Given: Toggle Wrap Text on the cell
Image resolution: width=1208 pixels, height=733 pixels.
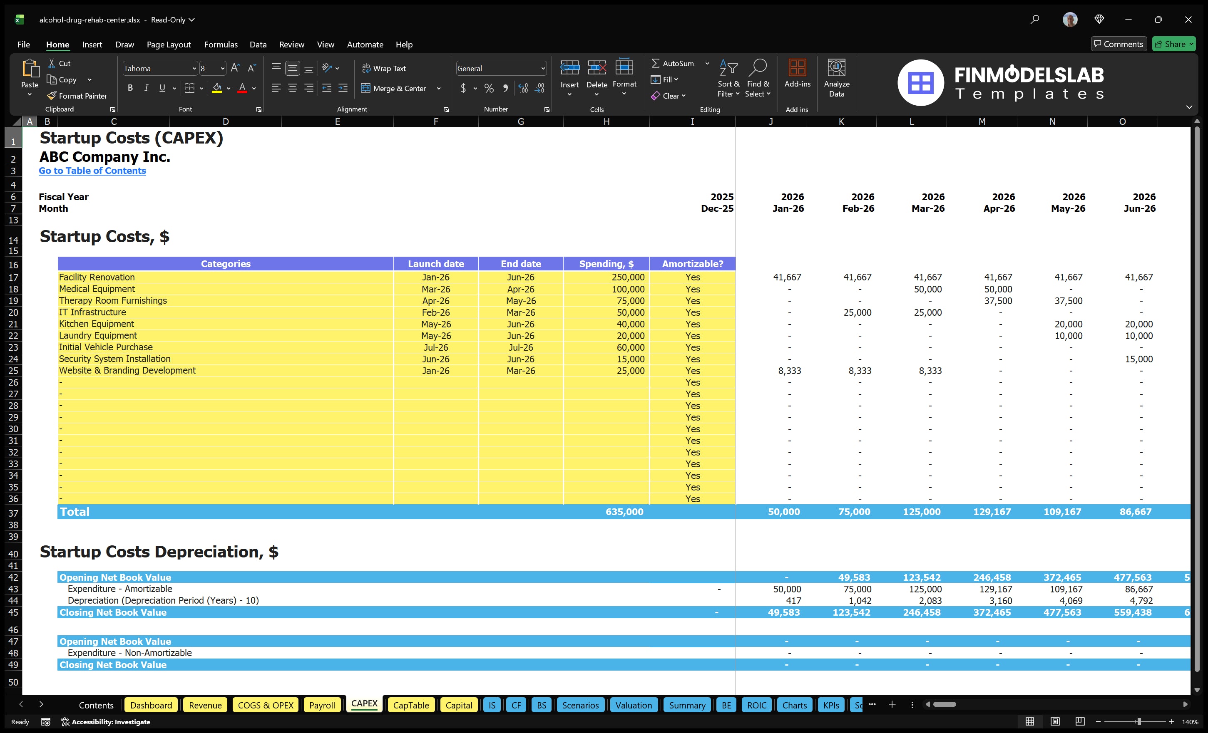Looking at the screenshot, I should pyautogui.click(x=384, y=68).
